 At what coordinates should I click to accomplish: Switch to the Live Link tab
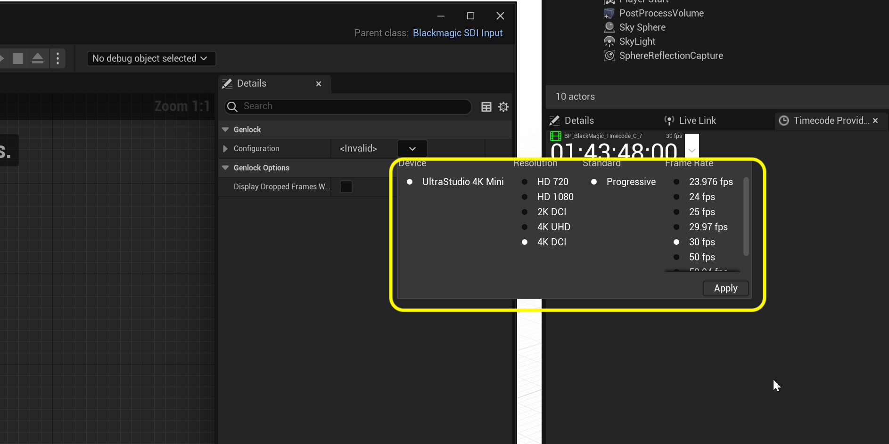pos(690,121)
